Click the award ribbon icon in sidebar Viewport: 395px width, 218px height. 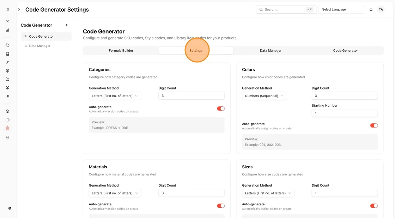coord(7,111)
